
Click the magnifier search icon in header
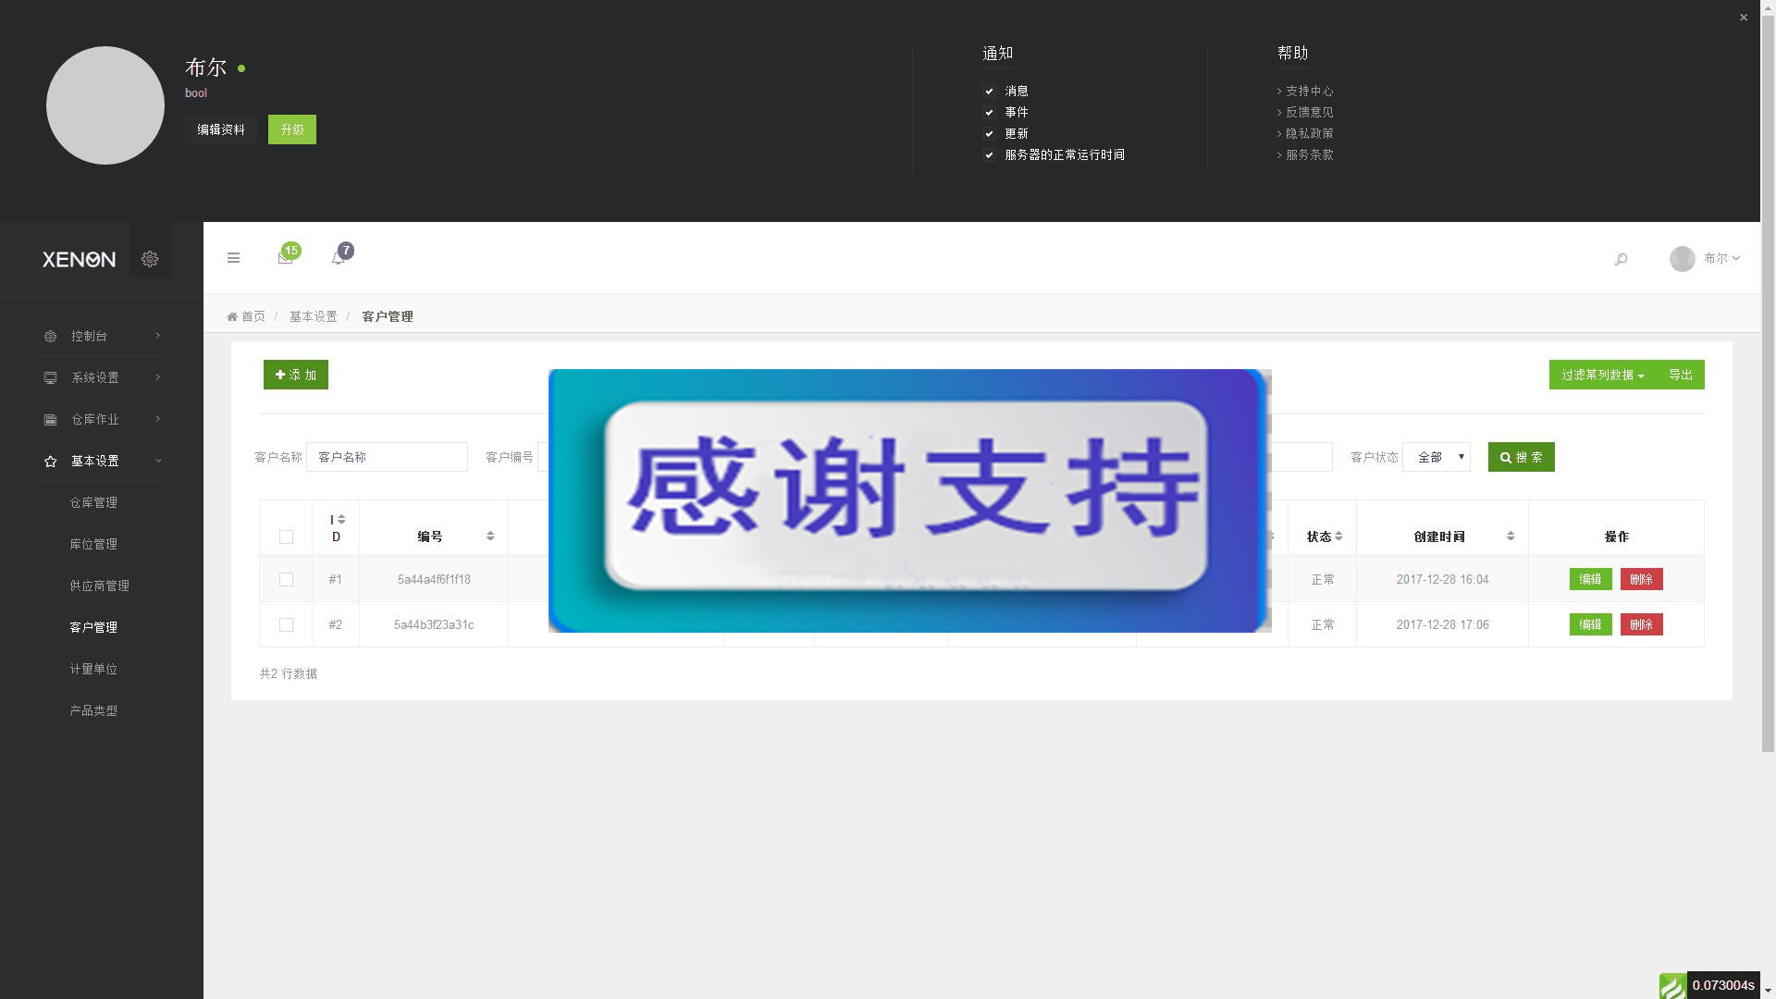pyautogui.click(x=1621, y=259)
